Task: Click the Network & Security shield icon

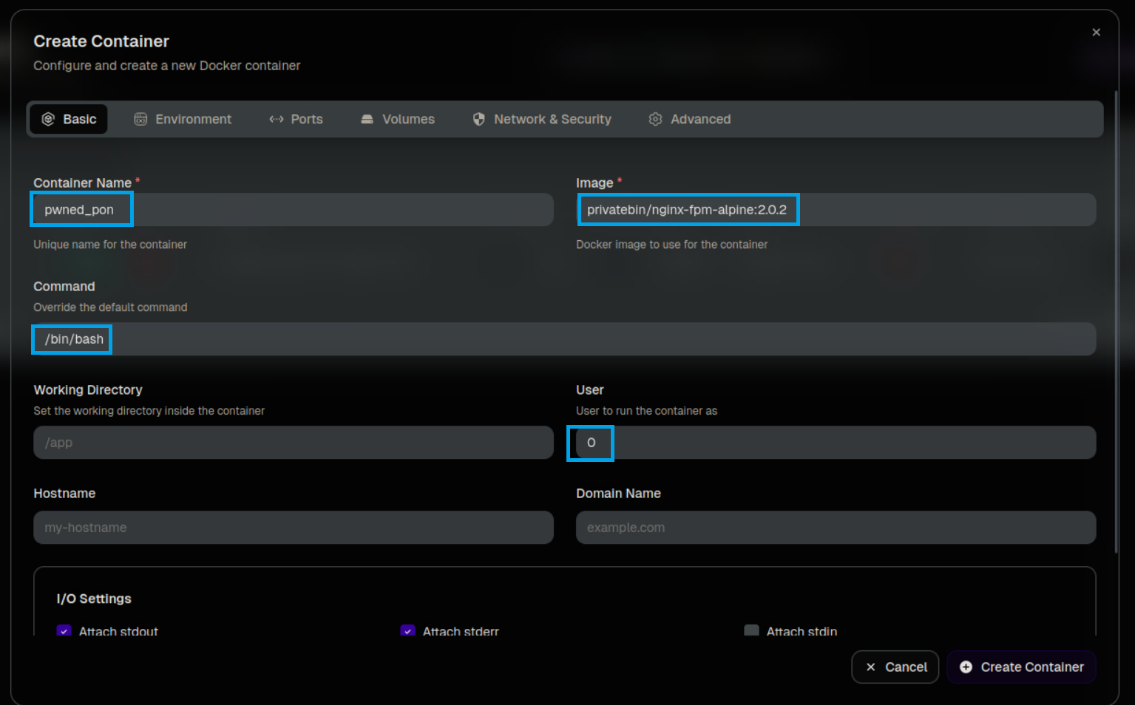Action: coord(478,118)
